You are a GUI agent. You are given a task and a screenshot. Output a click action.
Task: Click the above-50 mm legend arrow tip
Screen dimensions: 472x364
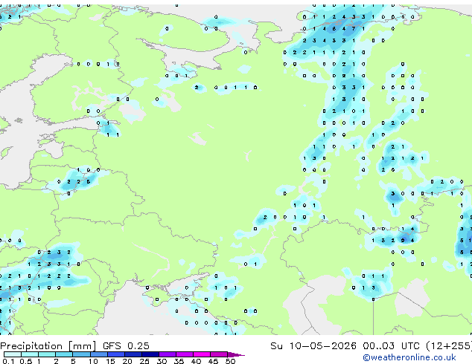(x=236, y=354)
